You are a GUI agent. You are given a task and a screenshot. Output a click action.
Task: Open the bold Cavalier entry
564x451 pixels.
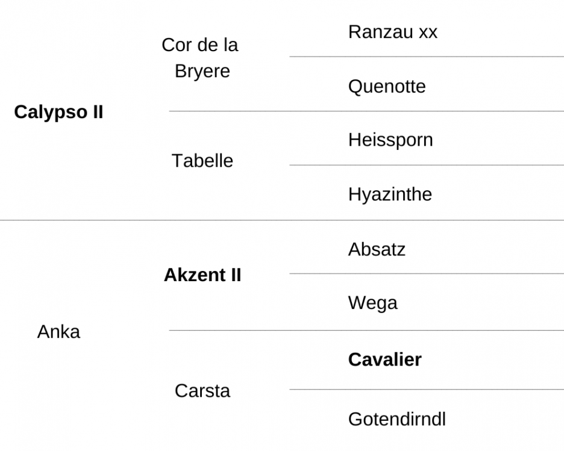(x=385, y=359)
